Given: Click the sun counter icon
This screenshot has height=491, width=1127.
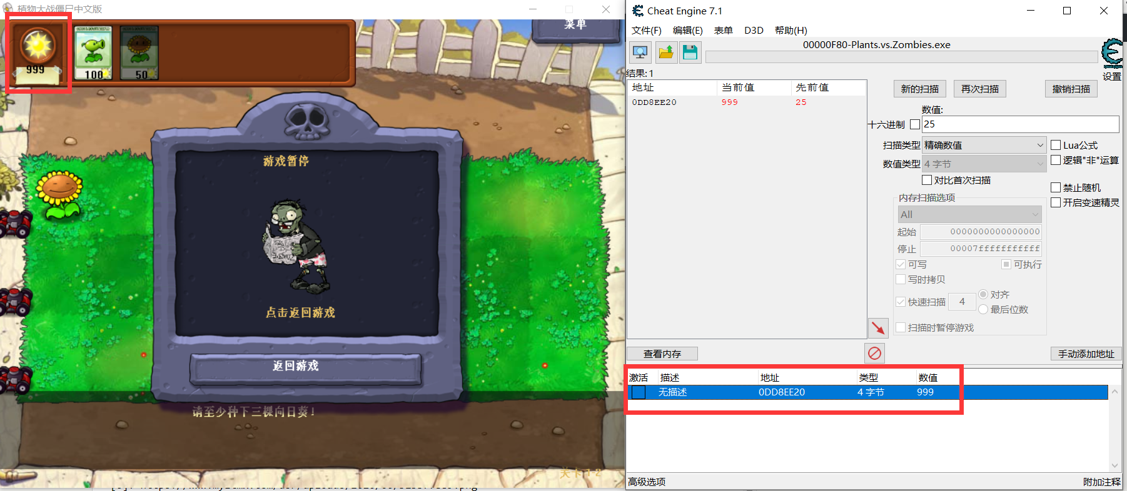Looking at the screenshot, I should coord(38,45).
